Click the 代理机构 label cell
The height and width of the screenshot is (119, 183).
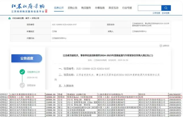coord(30,38)
